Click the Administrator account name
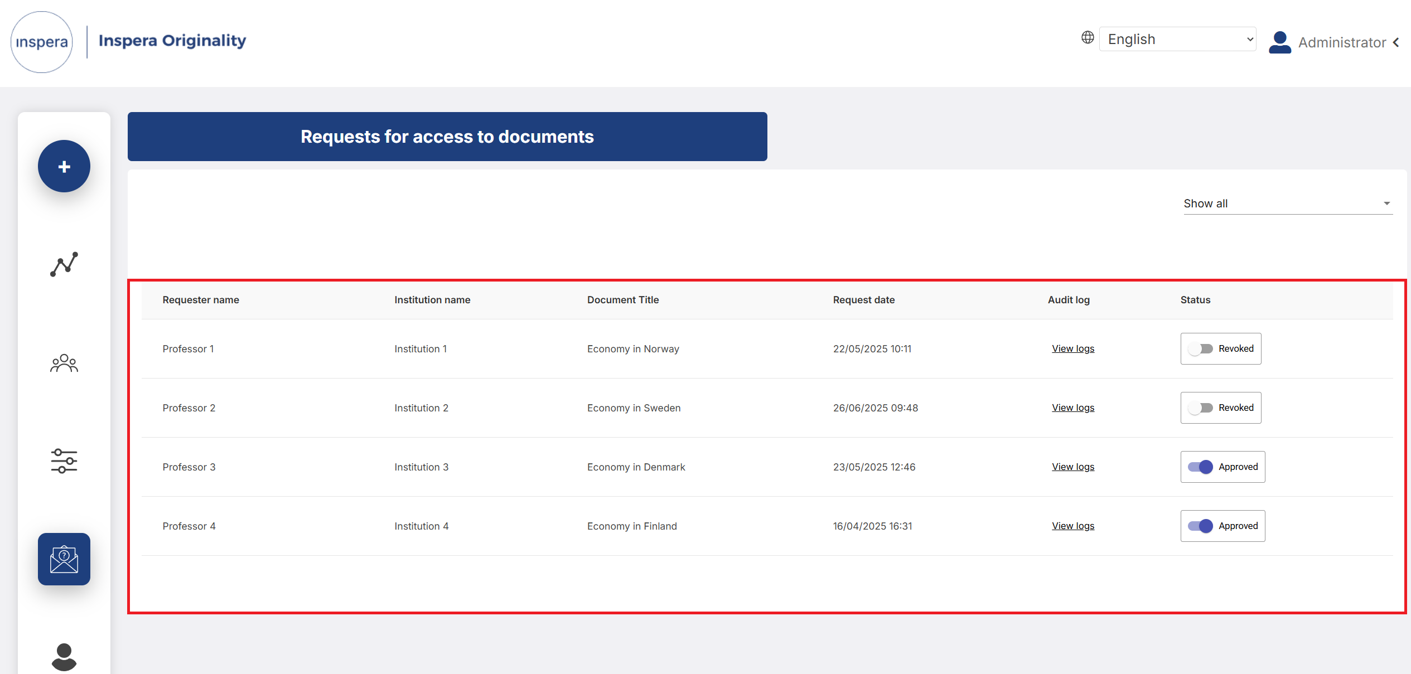1411x674 pixels. (x=1342, y=42)
